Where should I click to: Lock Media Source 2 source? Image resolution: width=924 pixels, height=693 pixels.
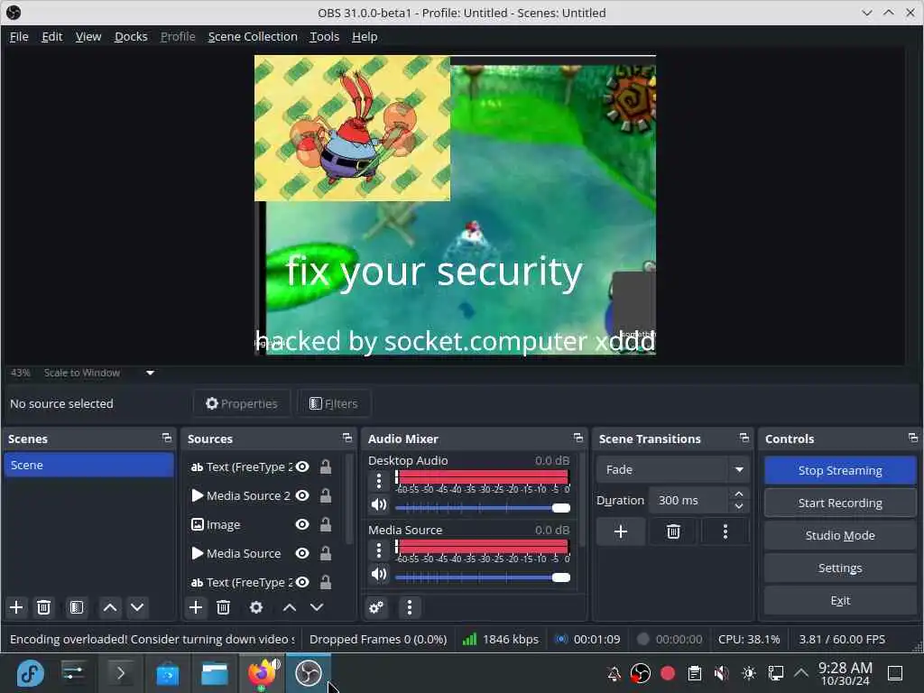(325, 495)
